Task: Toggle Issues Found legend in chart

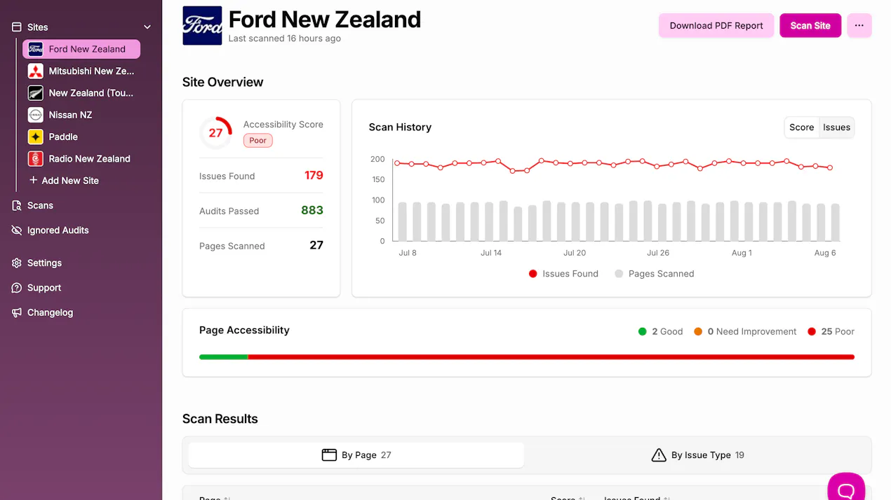Action: 563,274
